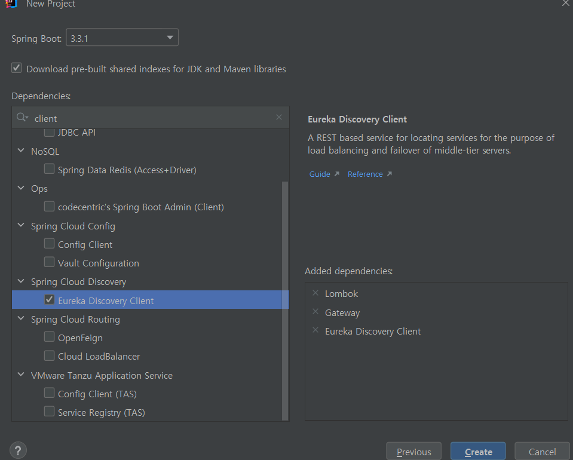
Task: Select the NoSQL category label
Action: 45,152
